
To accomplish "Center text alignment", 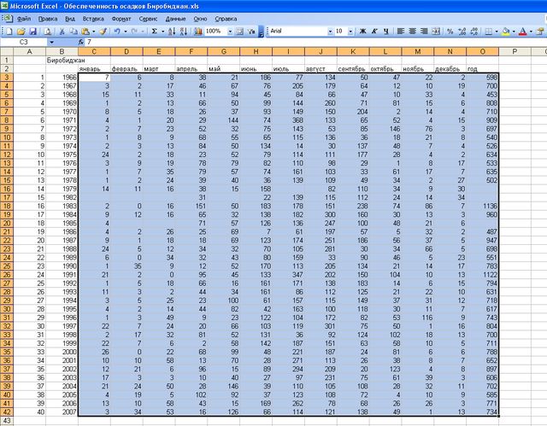I will coord(412,32).
